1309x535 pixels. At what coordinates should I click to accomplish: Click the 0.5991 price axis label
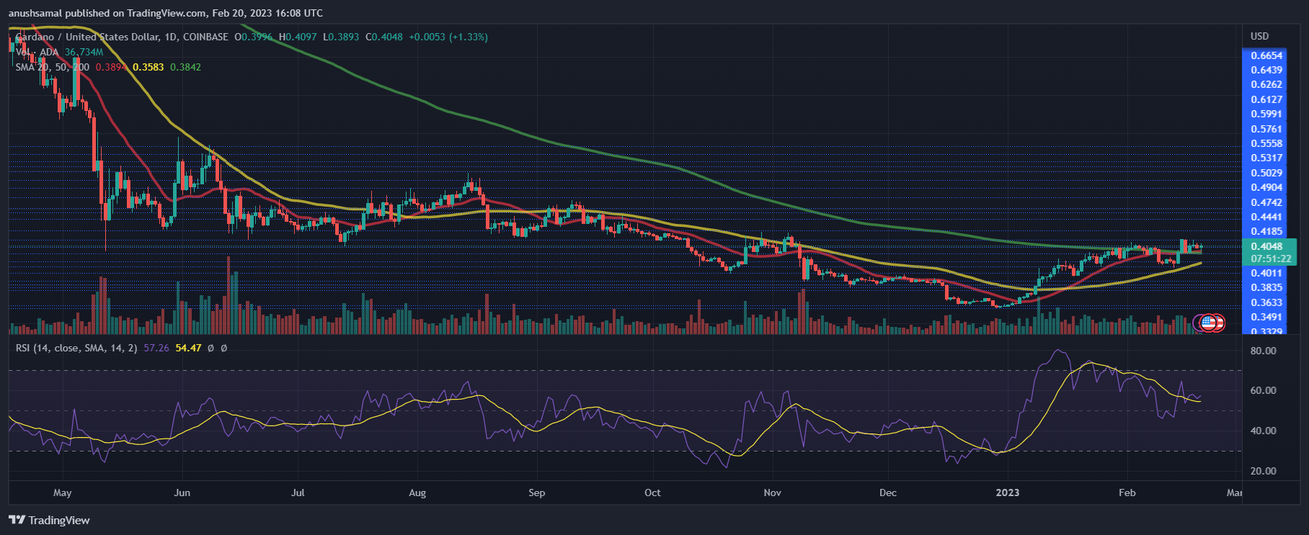pyautogui.click(x=1266, y=114)
